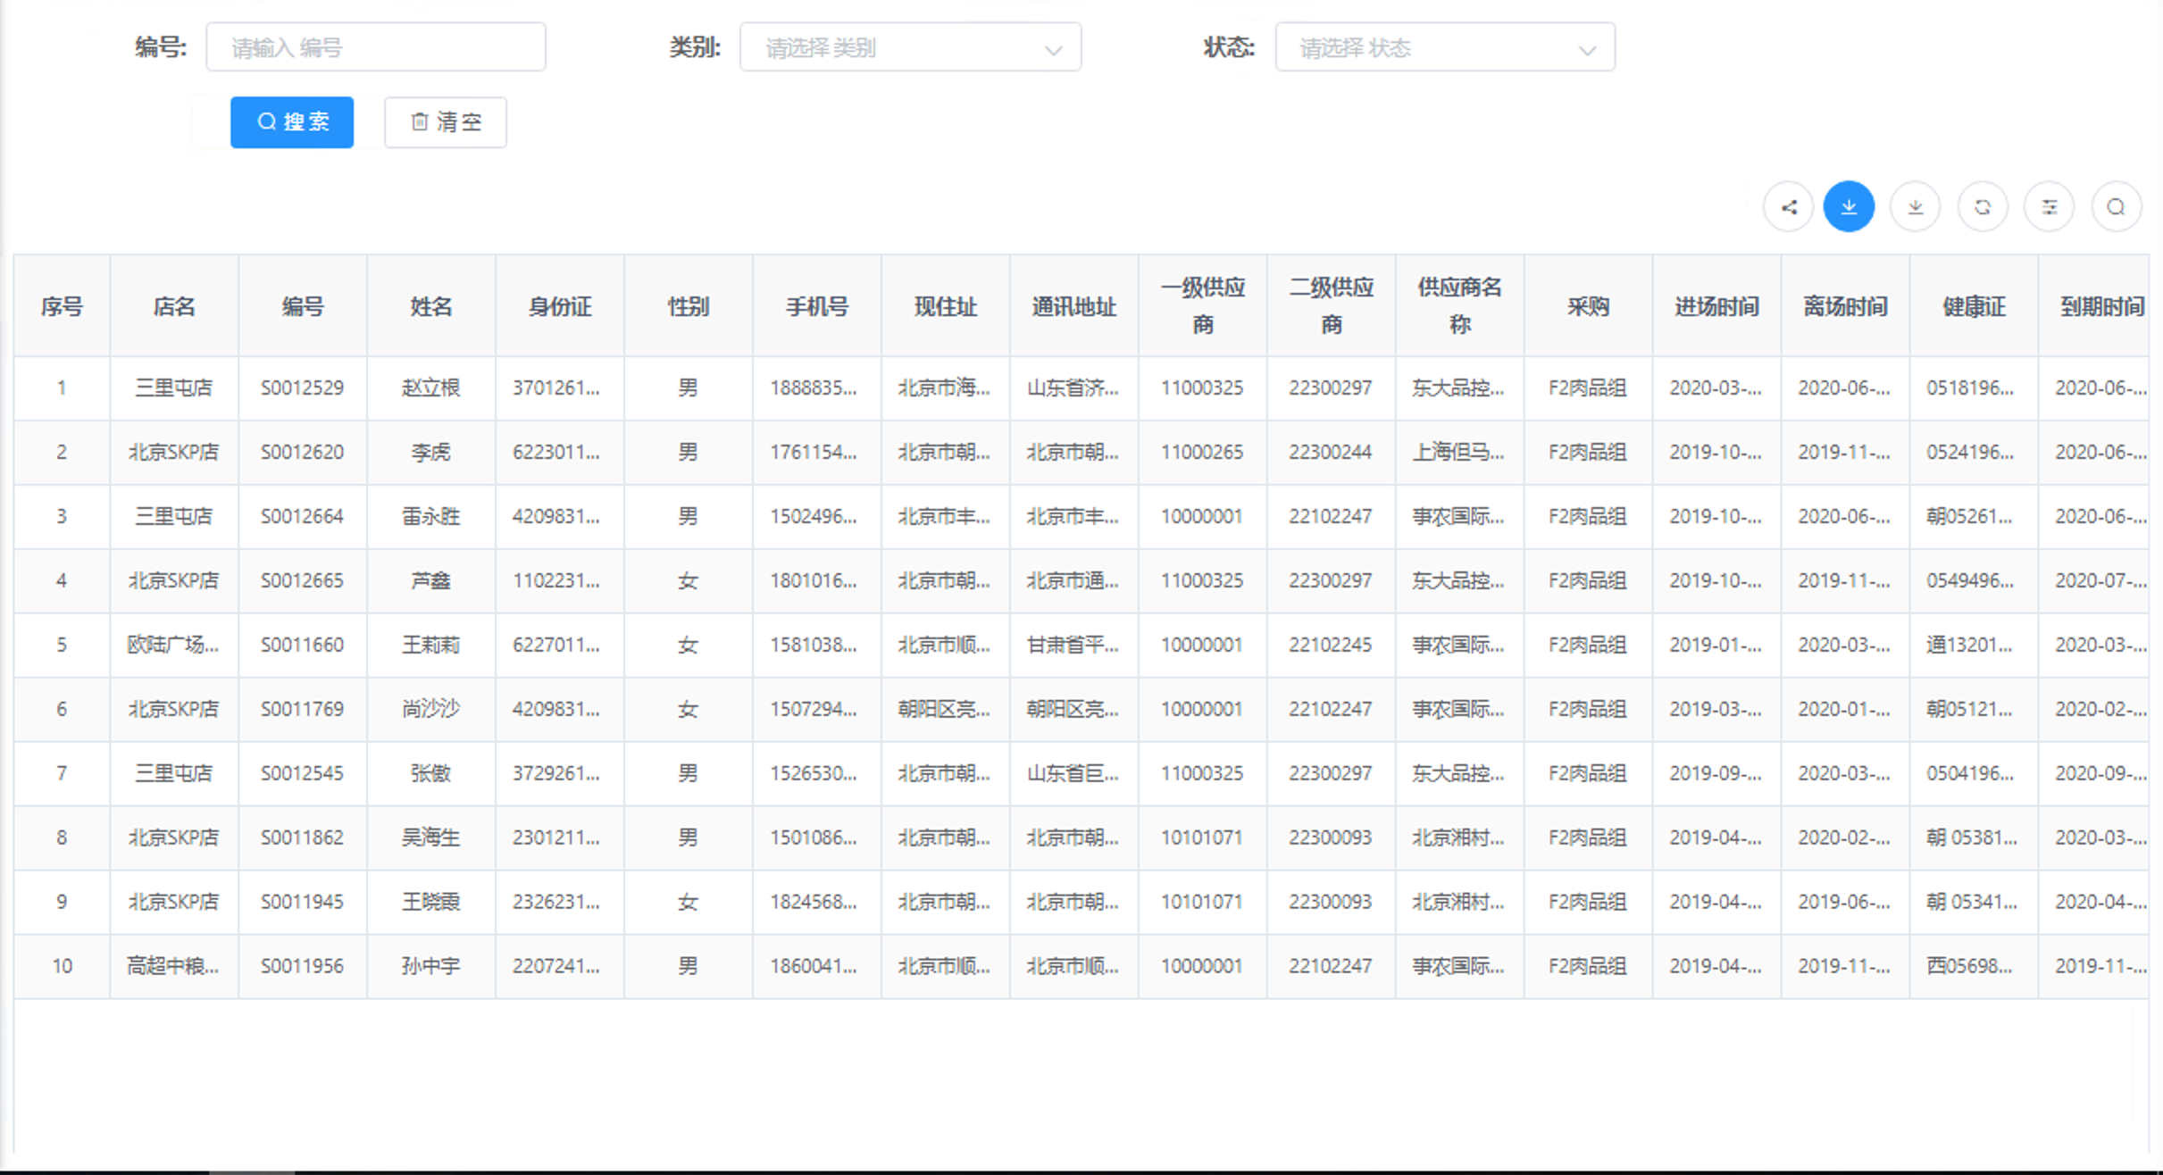Click the 搜索 search button

tap(291, 121)
